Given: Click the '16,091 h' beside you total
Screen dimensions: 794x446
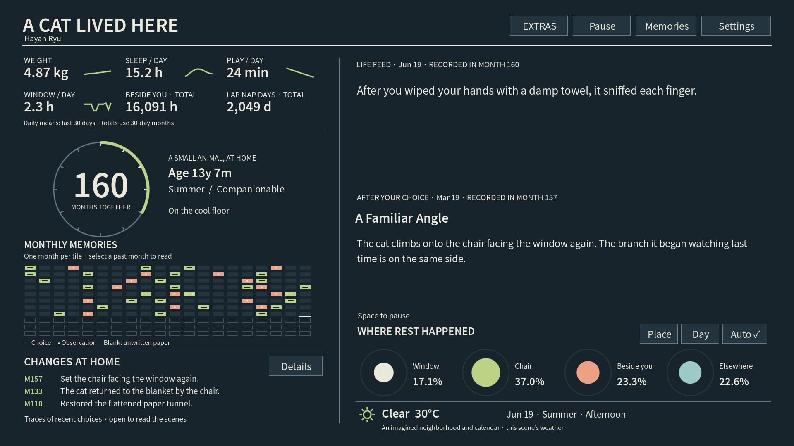Looking at the screenshot, I should (151, 107).
